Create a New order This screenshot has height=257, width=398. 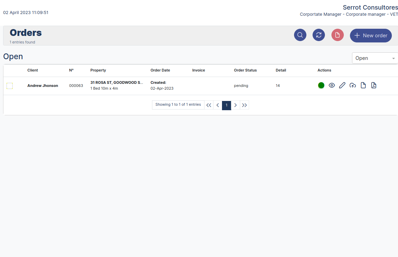[x=371, y=35]
